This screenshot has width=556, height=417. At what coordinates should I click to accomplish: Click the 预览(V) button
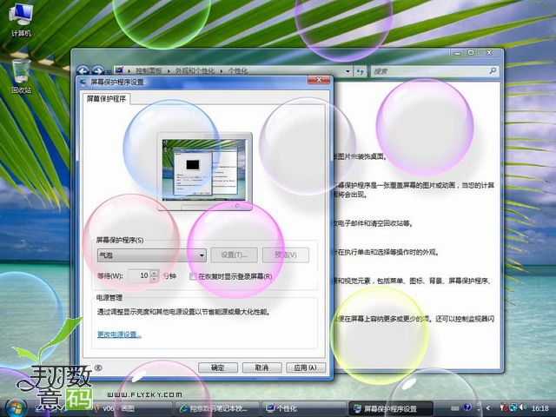click(286, 255)
